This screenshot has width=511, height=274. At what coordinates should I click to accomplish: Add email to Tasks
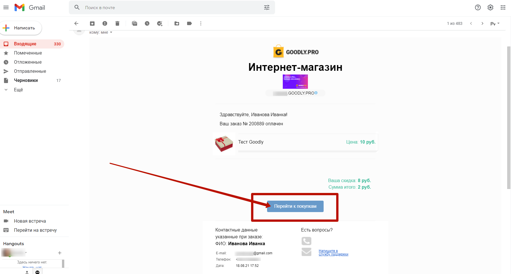point(160,23)
